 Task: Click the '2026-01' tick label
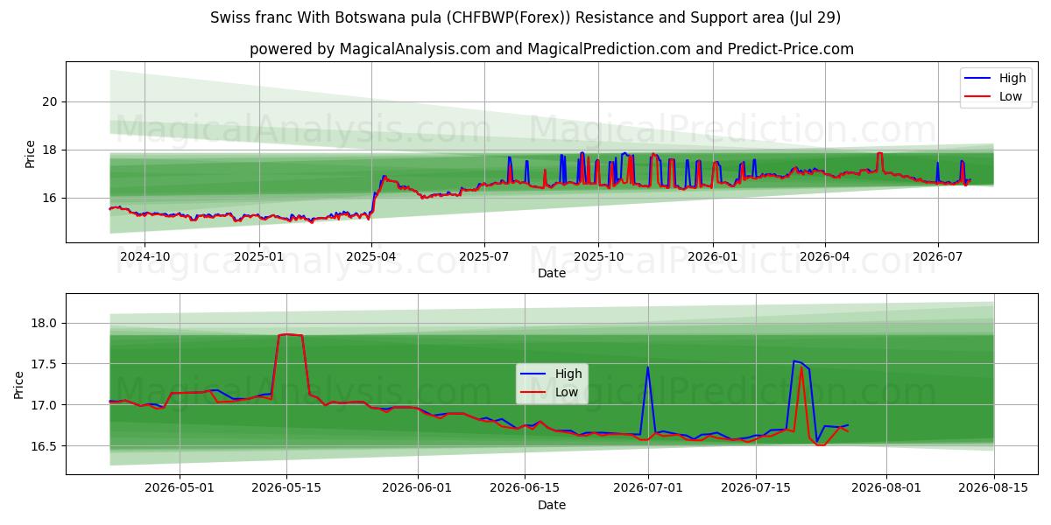712,256
